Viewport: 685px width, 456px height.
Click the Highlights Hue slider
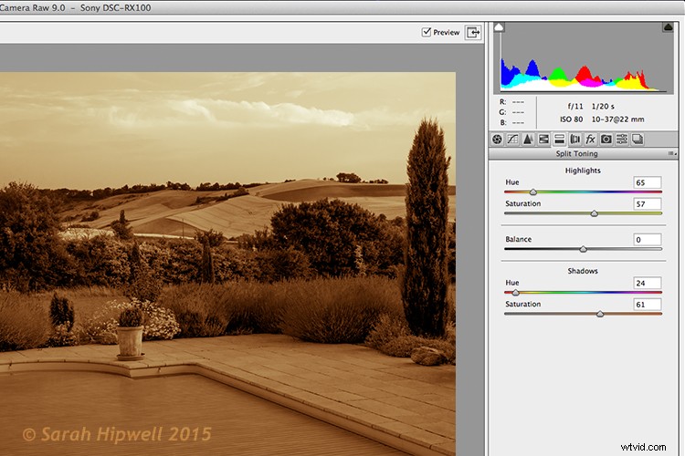(584, 192)
